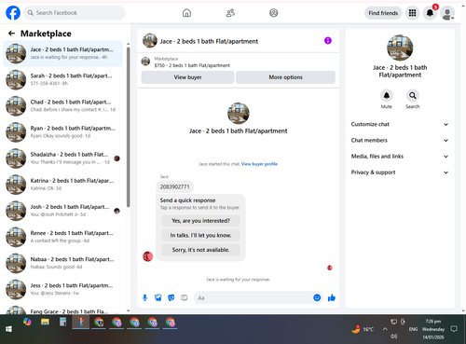Mute this chat with the bell icon
The image size is (466, 344).
point(387,96)
